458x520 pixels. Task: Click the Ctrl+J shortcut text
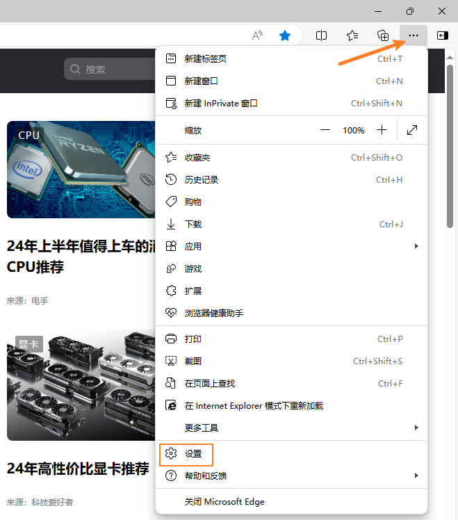[x=391, y=224]
